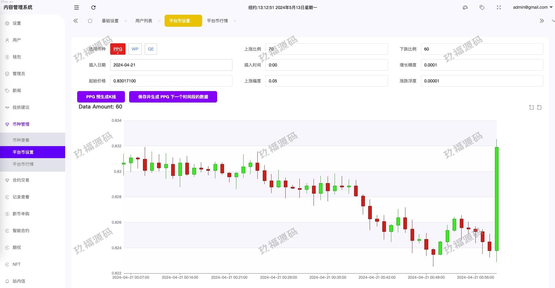The image size is (555, 288).
Task: Click the 起始价格 price input field
Action: [171, 81]
